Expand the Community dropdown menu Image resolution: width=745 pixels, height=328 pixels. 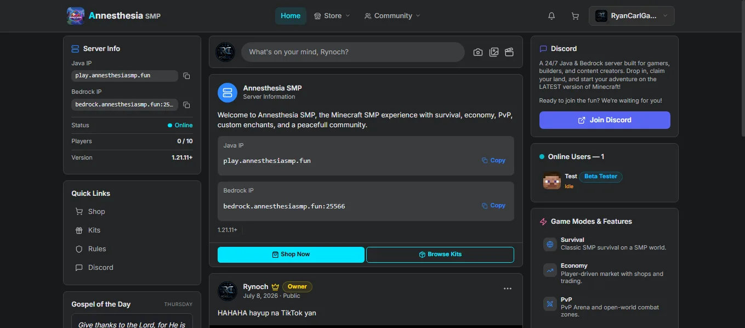click(393, 16)
